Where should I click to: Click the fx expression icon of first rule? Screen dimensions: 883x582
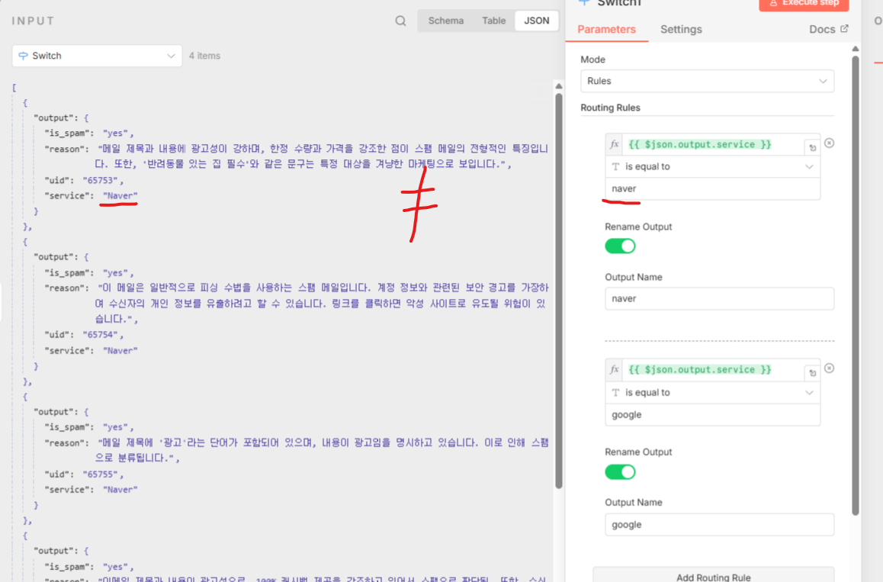tap(614, 144)
